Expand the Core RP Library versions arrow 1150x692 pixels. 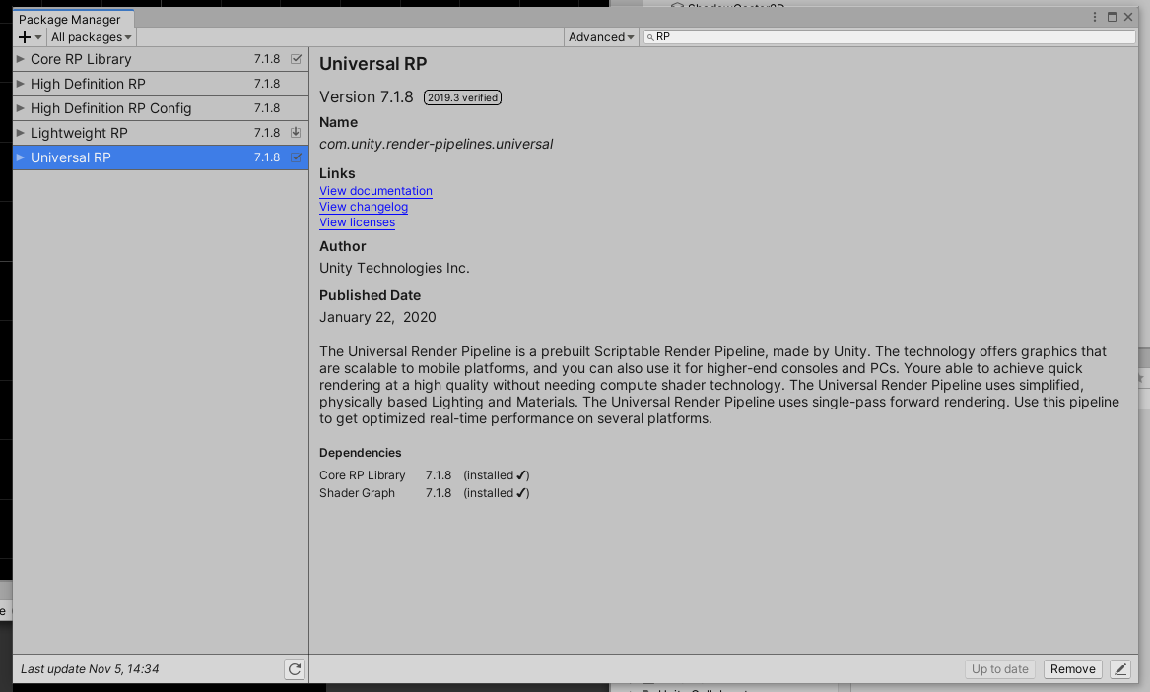(21, 59)
